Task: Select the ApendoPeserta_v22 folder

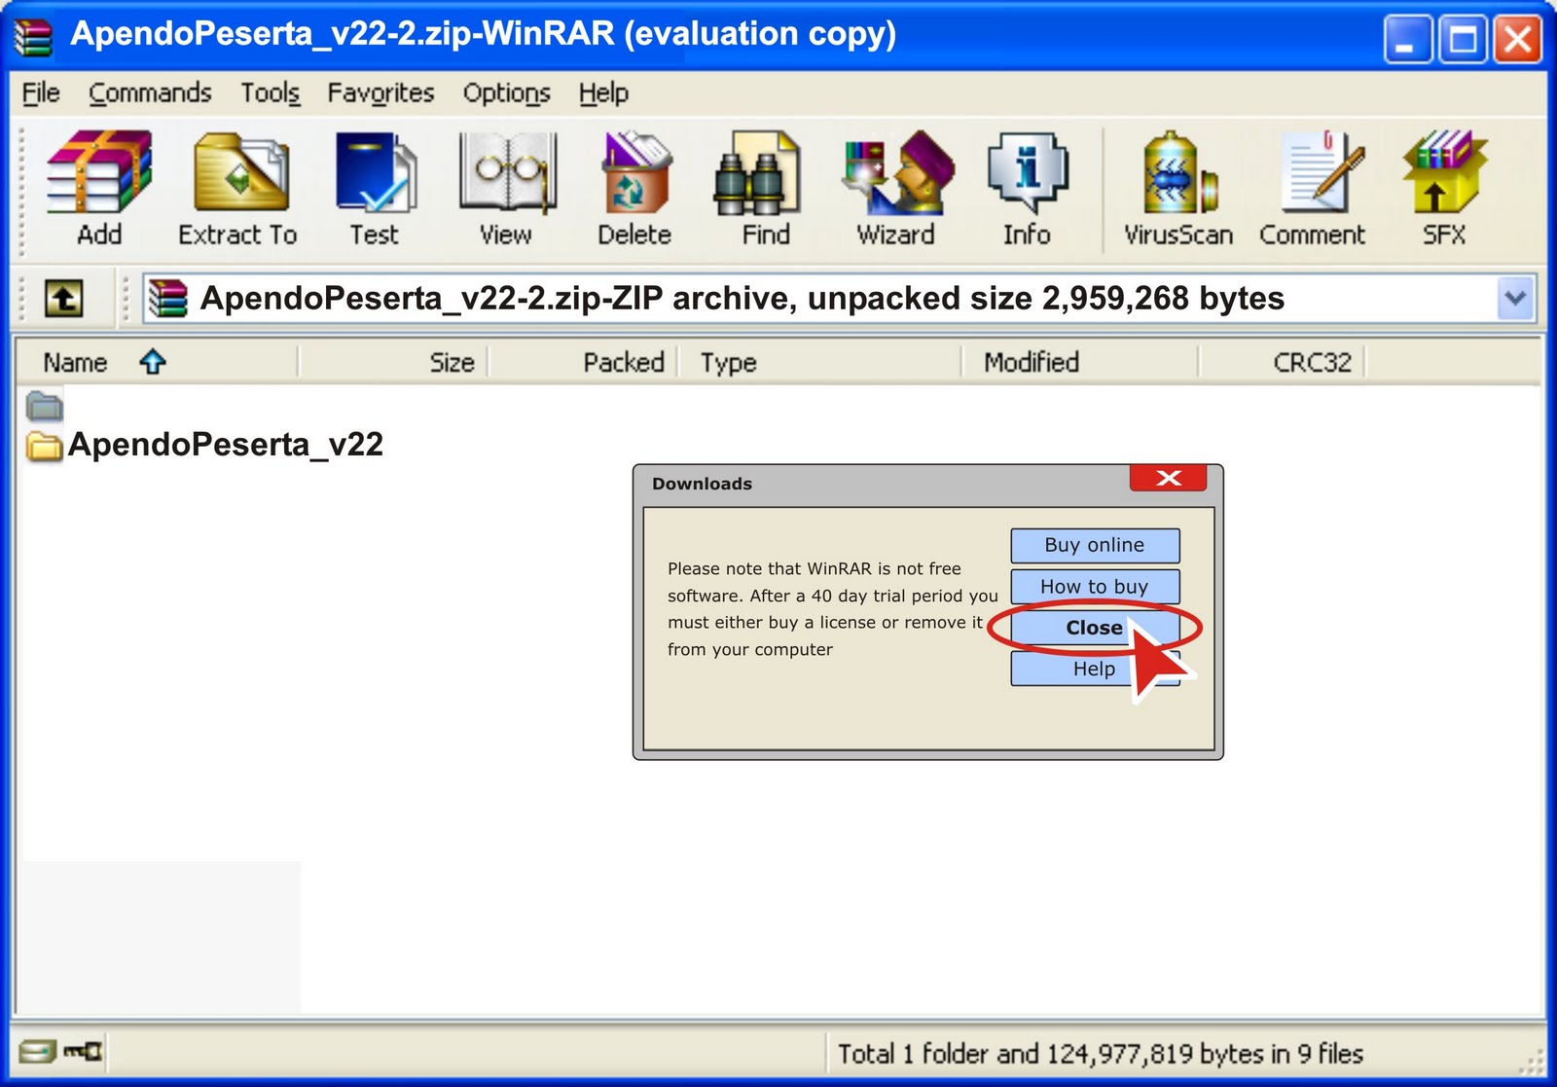Action: pos(205,445)
